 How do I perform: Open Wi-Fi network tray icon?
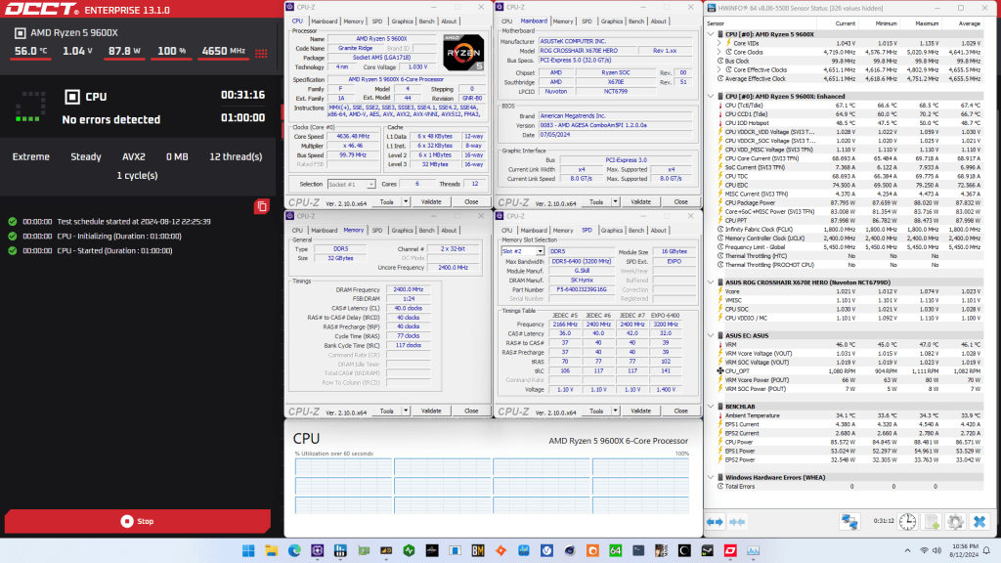pyautogui.click(x=924, y=550)
